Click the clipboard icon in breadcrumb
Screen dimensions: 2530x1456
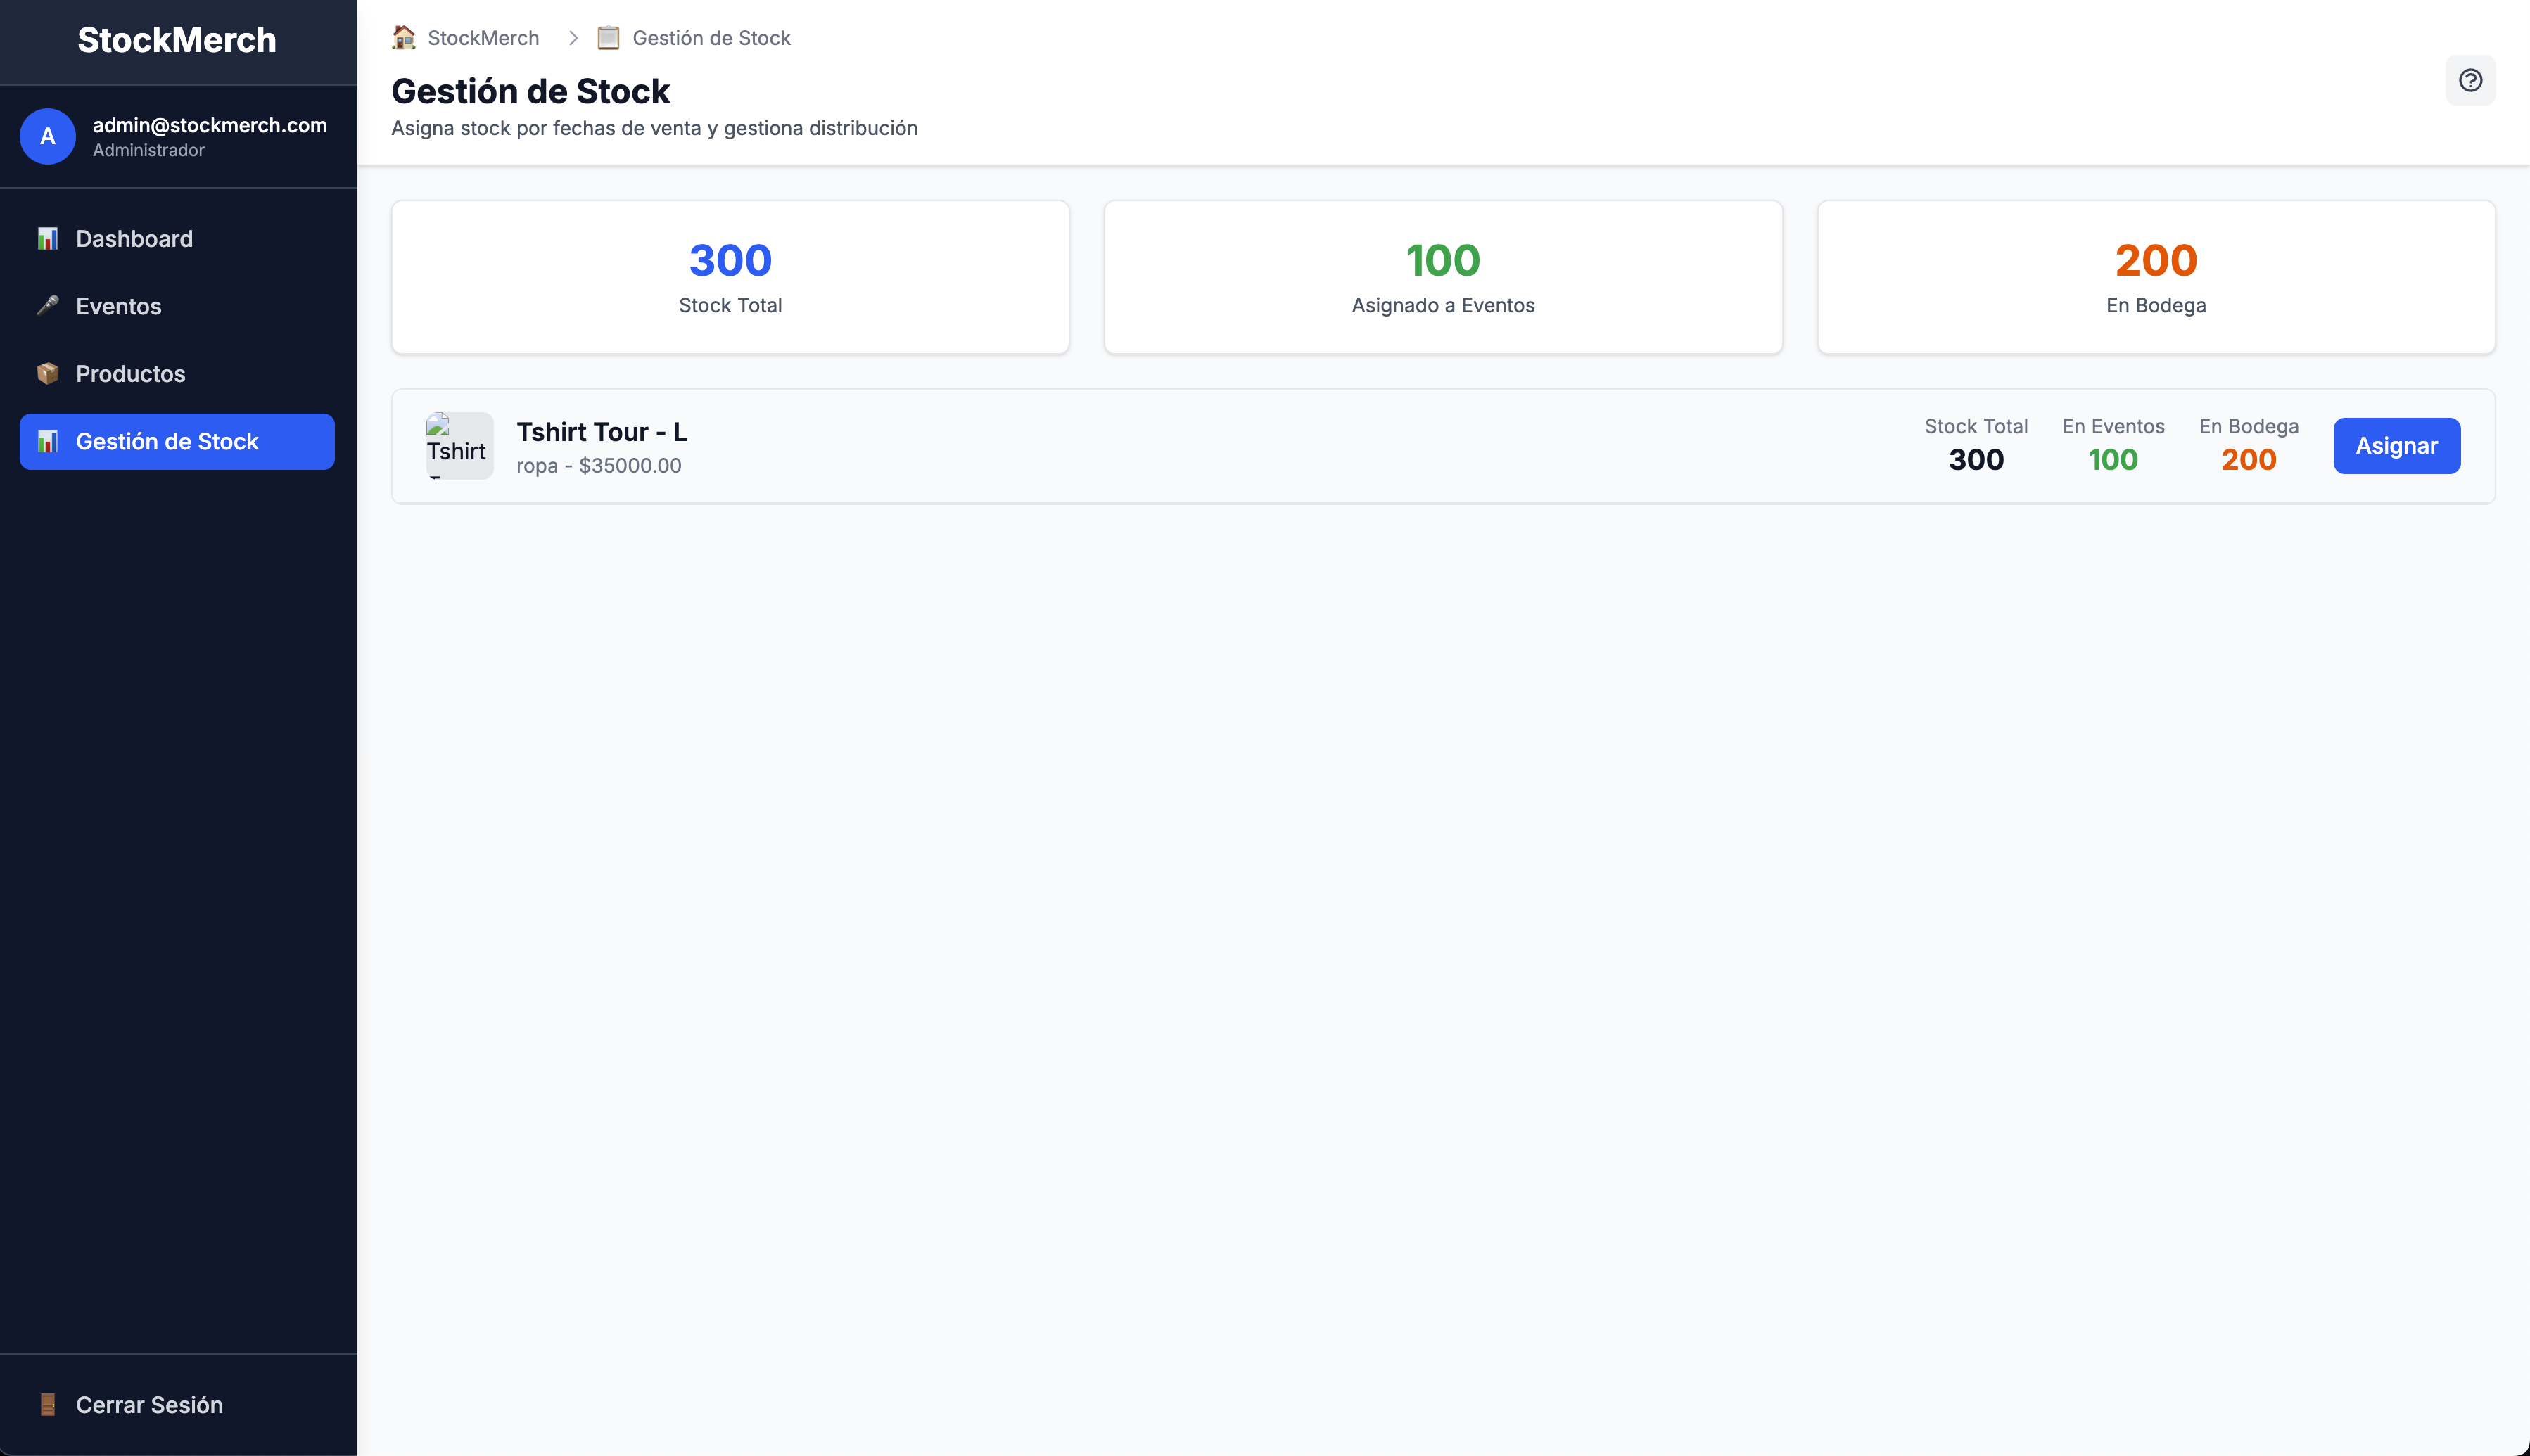(x=608, y=38)
